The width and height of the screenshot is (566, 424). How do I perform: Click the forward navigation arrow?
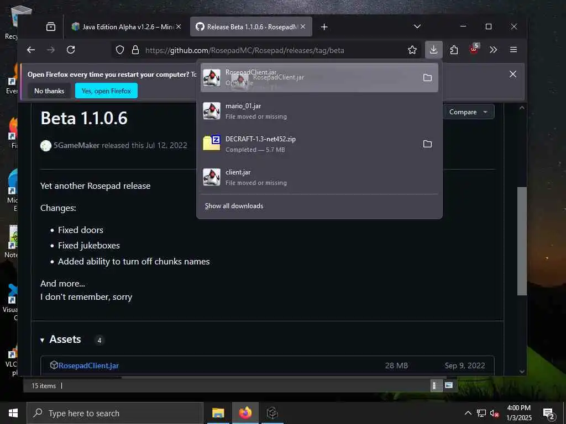coord(51,50)
